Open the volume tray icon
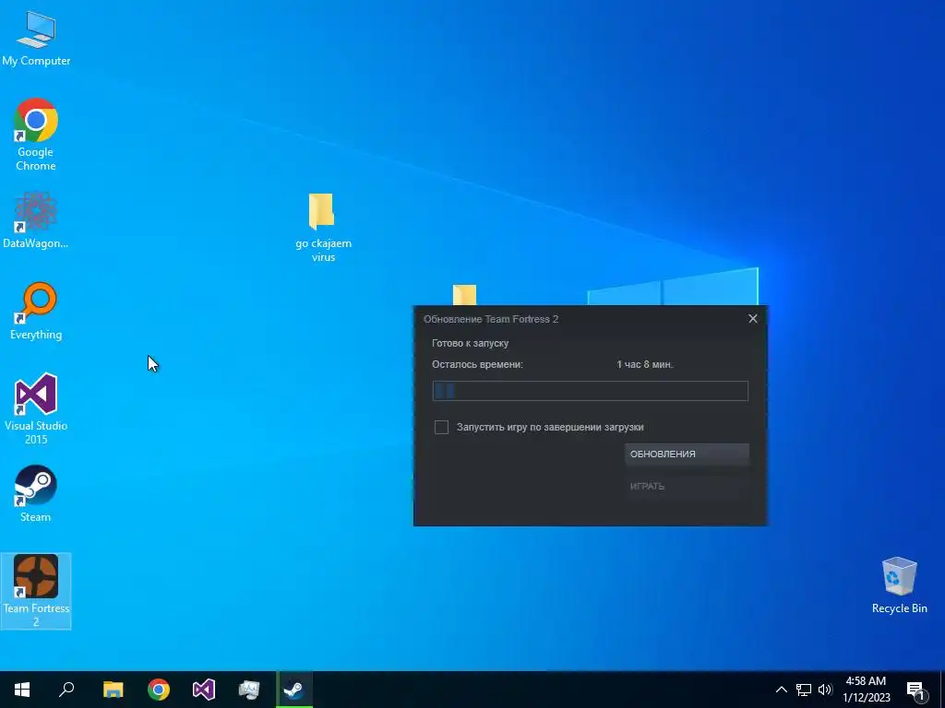 [x=825, y=690]
